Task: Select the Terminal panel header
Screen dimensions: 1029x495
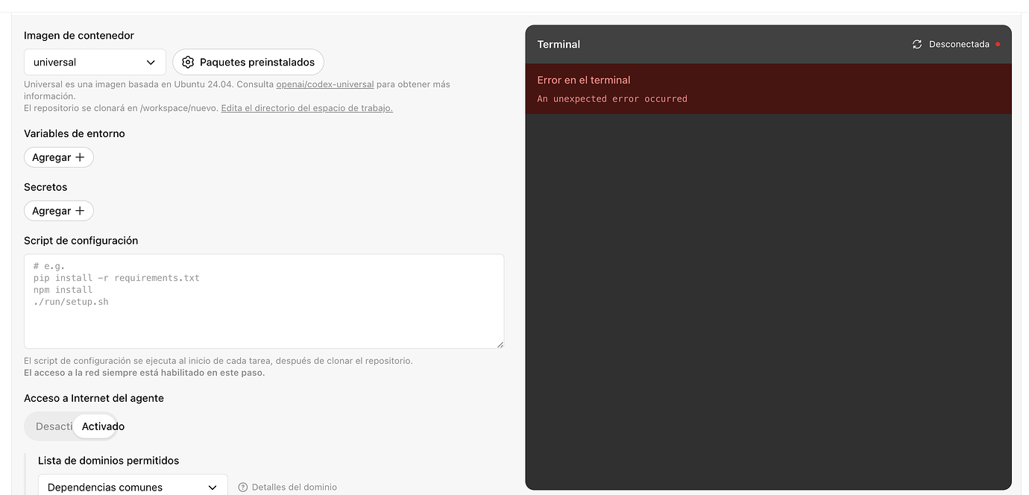Action: pyautogui.click(x=558, y=44)
